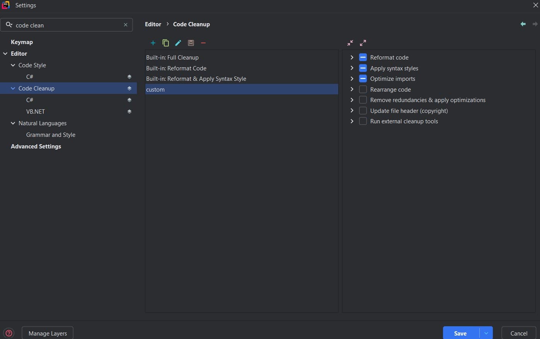Collapse all cleanup option groups
Image resolution: width=540 pixels, height=339 pixels.
click(x=350, y=43)
